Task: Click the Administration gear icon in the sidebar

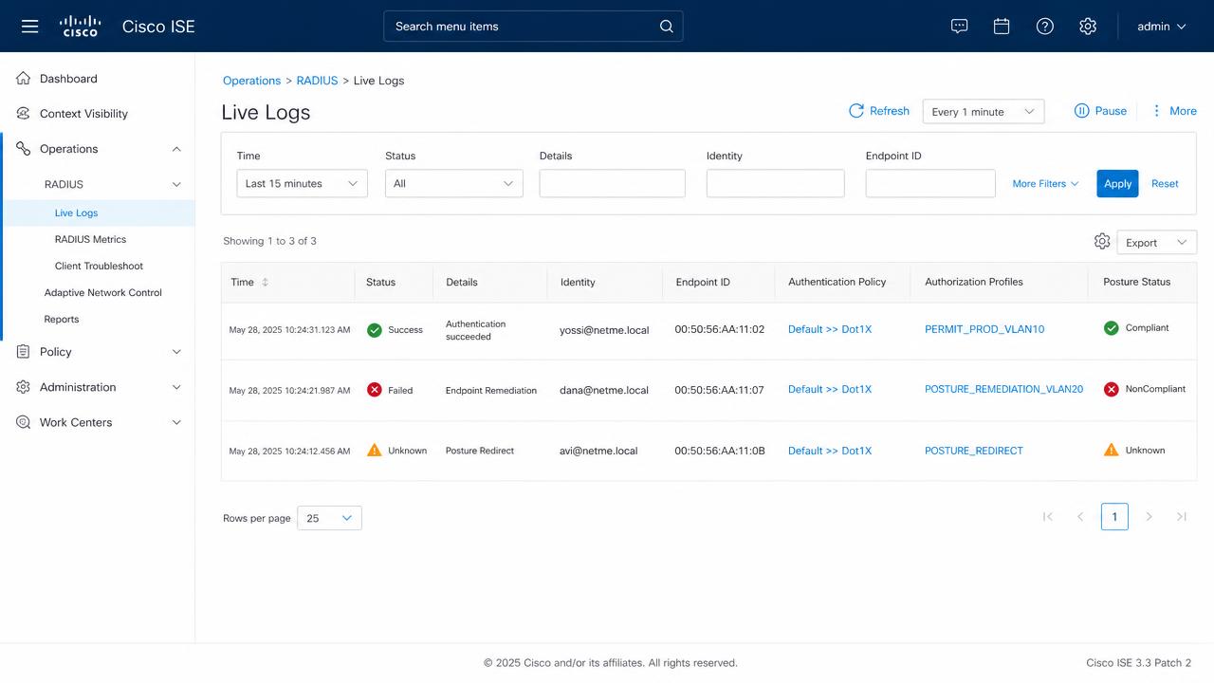Action: (24, 387)
